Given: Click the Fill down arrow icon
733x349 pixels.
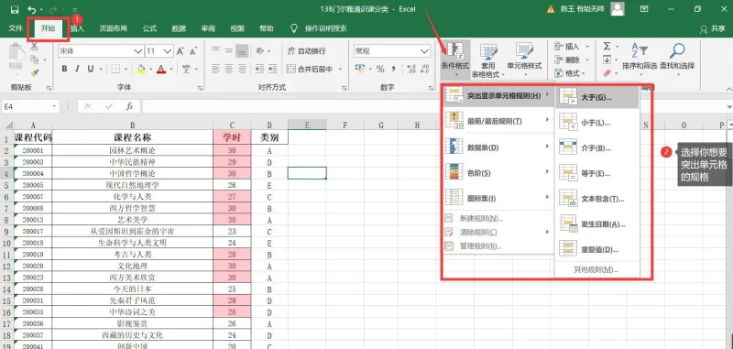Looking at the screenshot, I should [607, 60].
